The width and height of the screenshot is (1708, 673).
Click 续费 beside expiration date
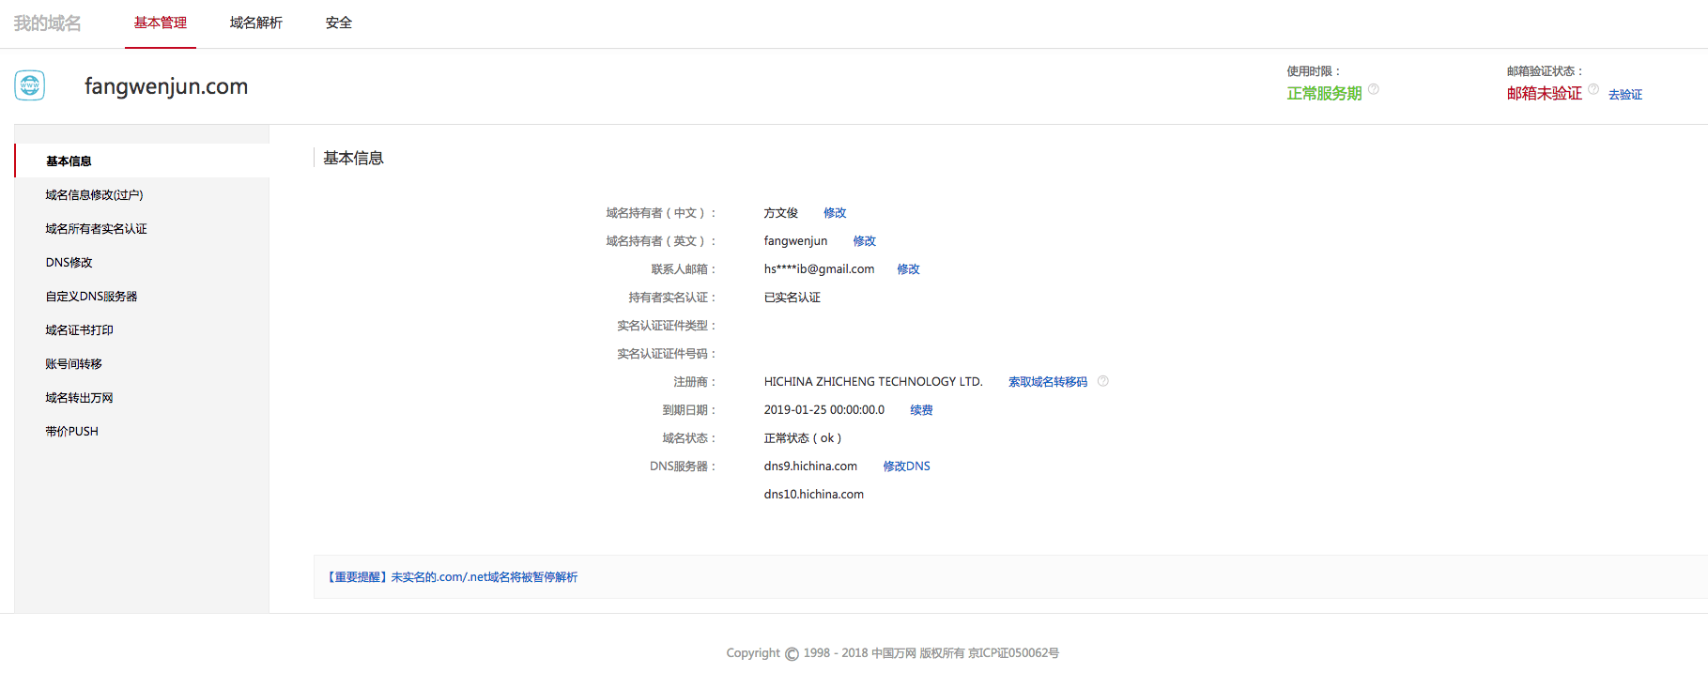[x=921, y=410]
